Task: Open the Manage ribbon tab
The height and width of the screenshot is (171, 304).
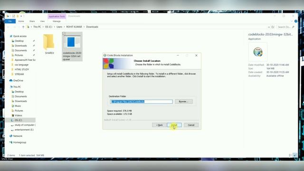Action: (x=57, y=21)
